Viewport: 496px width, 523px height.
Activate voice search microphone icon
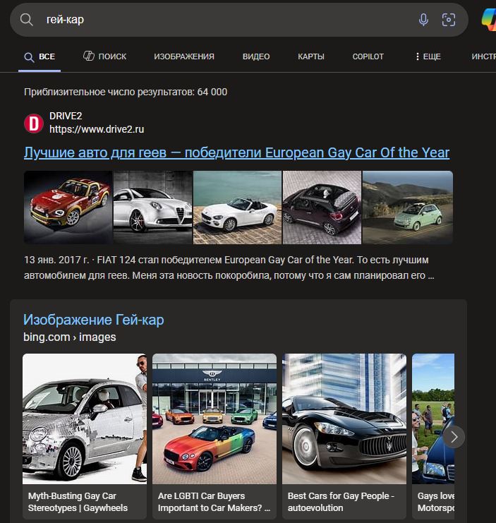423,20
